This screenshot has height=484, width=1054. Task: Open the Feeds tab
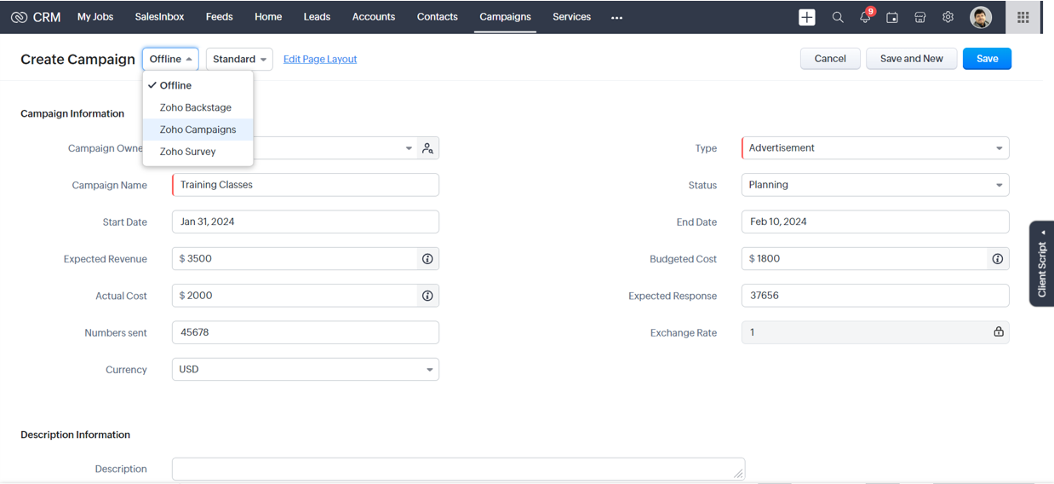pos(219,17)
